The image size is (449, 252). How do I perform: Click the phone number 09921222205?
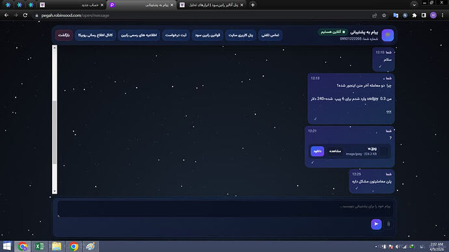click(x=351, y=39)
